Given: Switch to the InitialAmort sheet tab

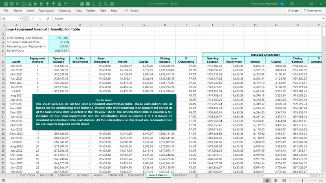Looking at the screenshot, I should 115,175.
